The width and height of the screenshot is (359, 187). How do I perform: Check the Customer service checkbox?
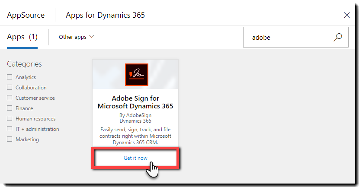pyautogui.click(x=10, y=98)
